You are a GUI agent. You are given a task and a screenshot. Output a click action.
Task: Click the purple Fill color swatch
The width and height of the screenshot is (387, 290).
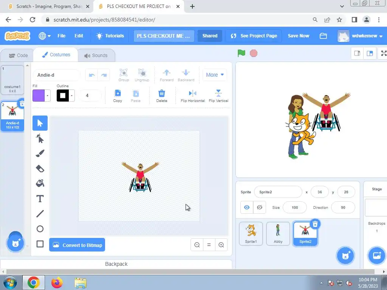click(39, 96)
